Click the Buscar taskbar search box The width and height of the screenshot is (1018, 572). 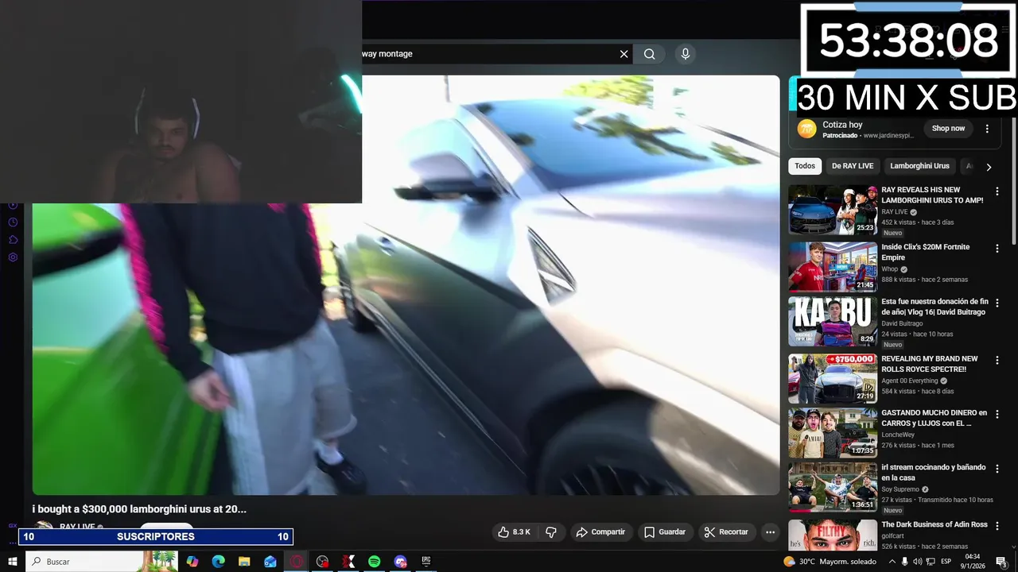(102, 562)
